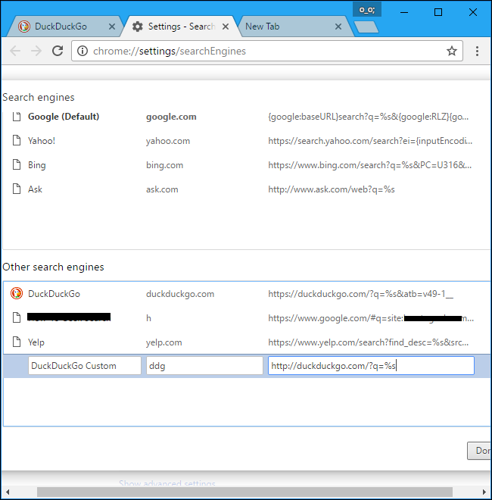This screenshot has width=492, height=500.
Task: Click the browser back arrow
Action: [15, 51]
